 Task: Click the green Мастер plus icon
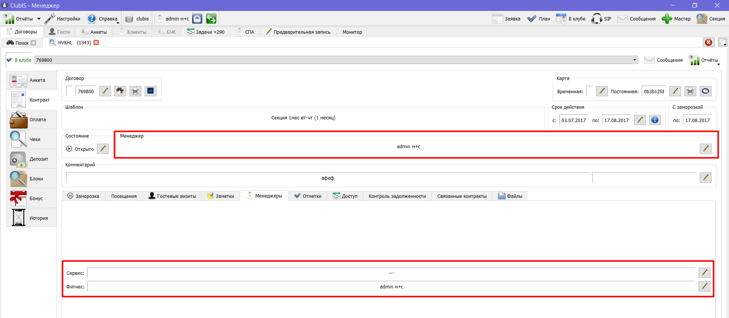coord(667,19)
